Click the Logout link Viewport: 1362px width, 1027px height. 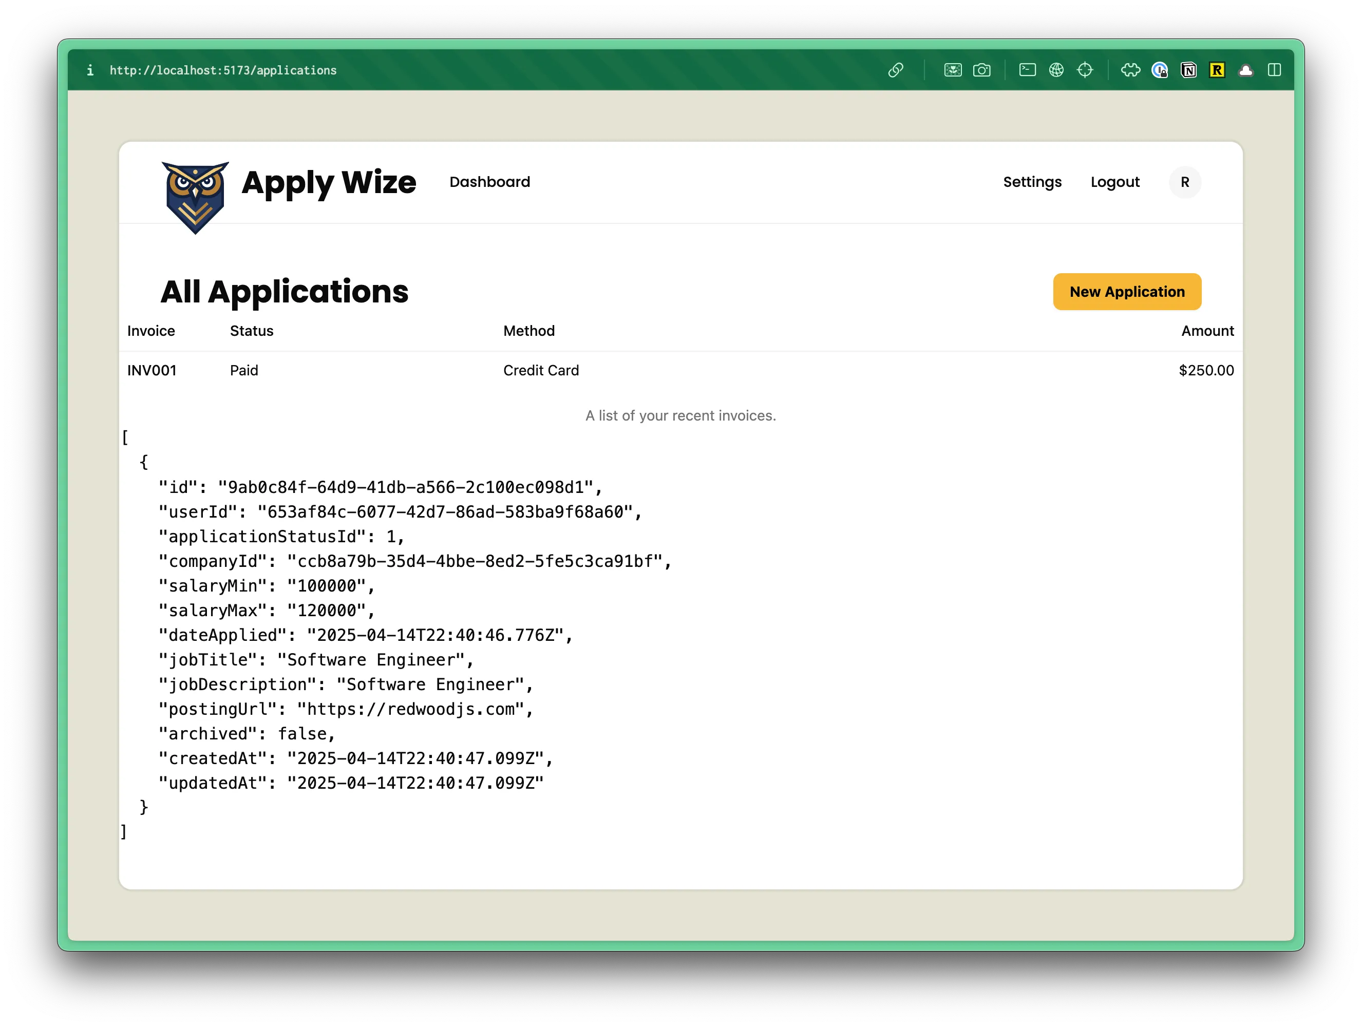click(x=1114, y=182)
